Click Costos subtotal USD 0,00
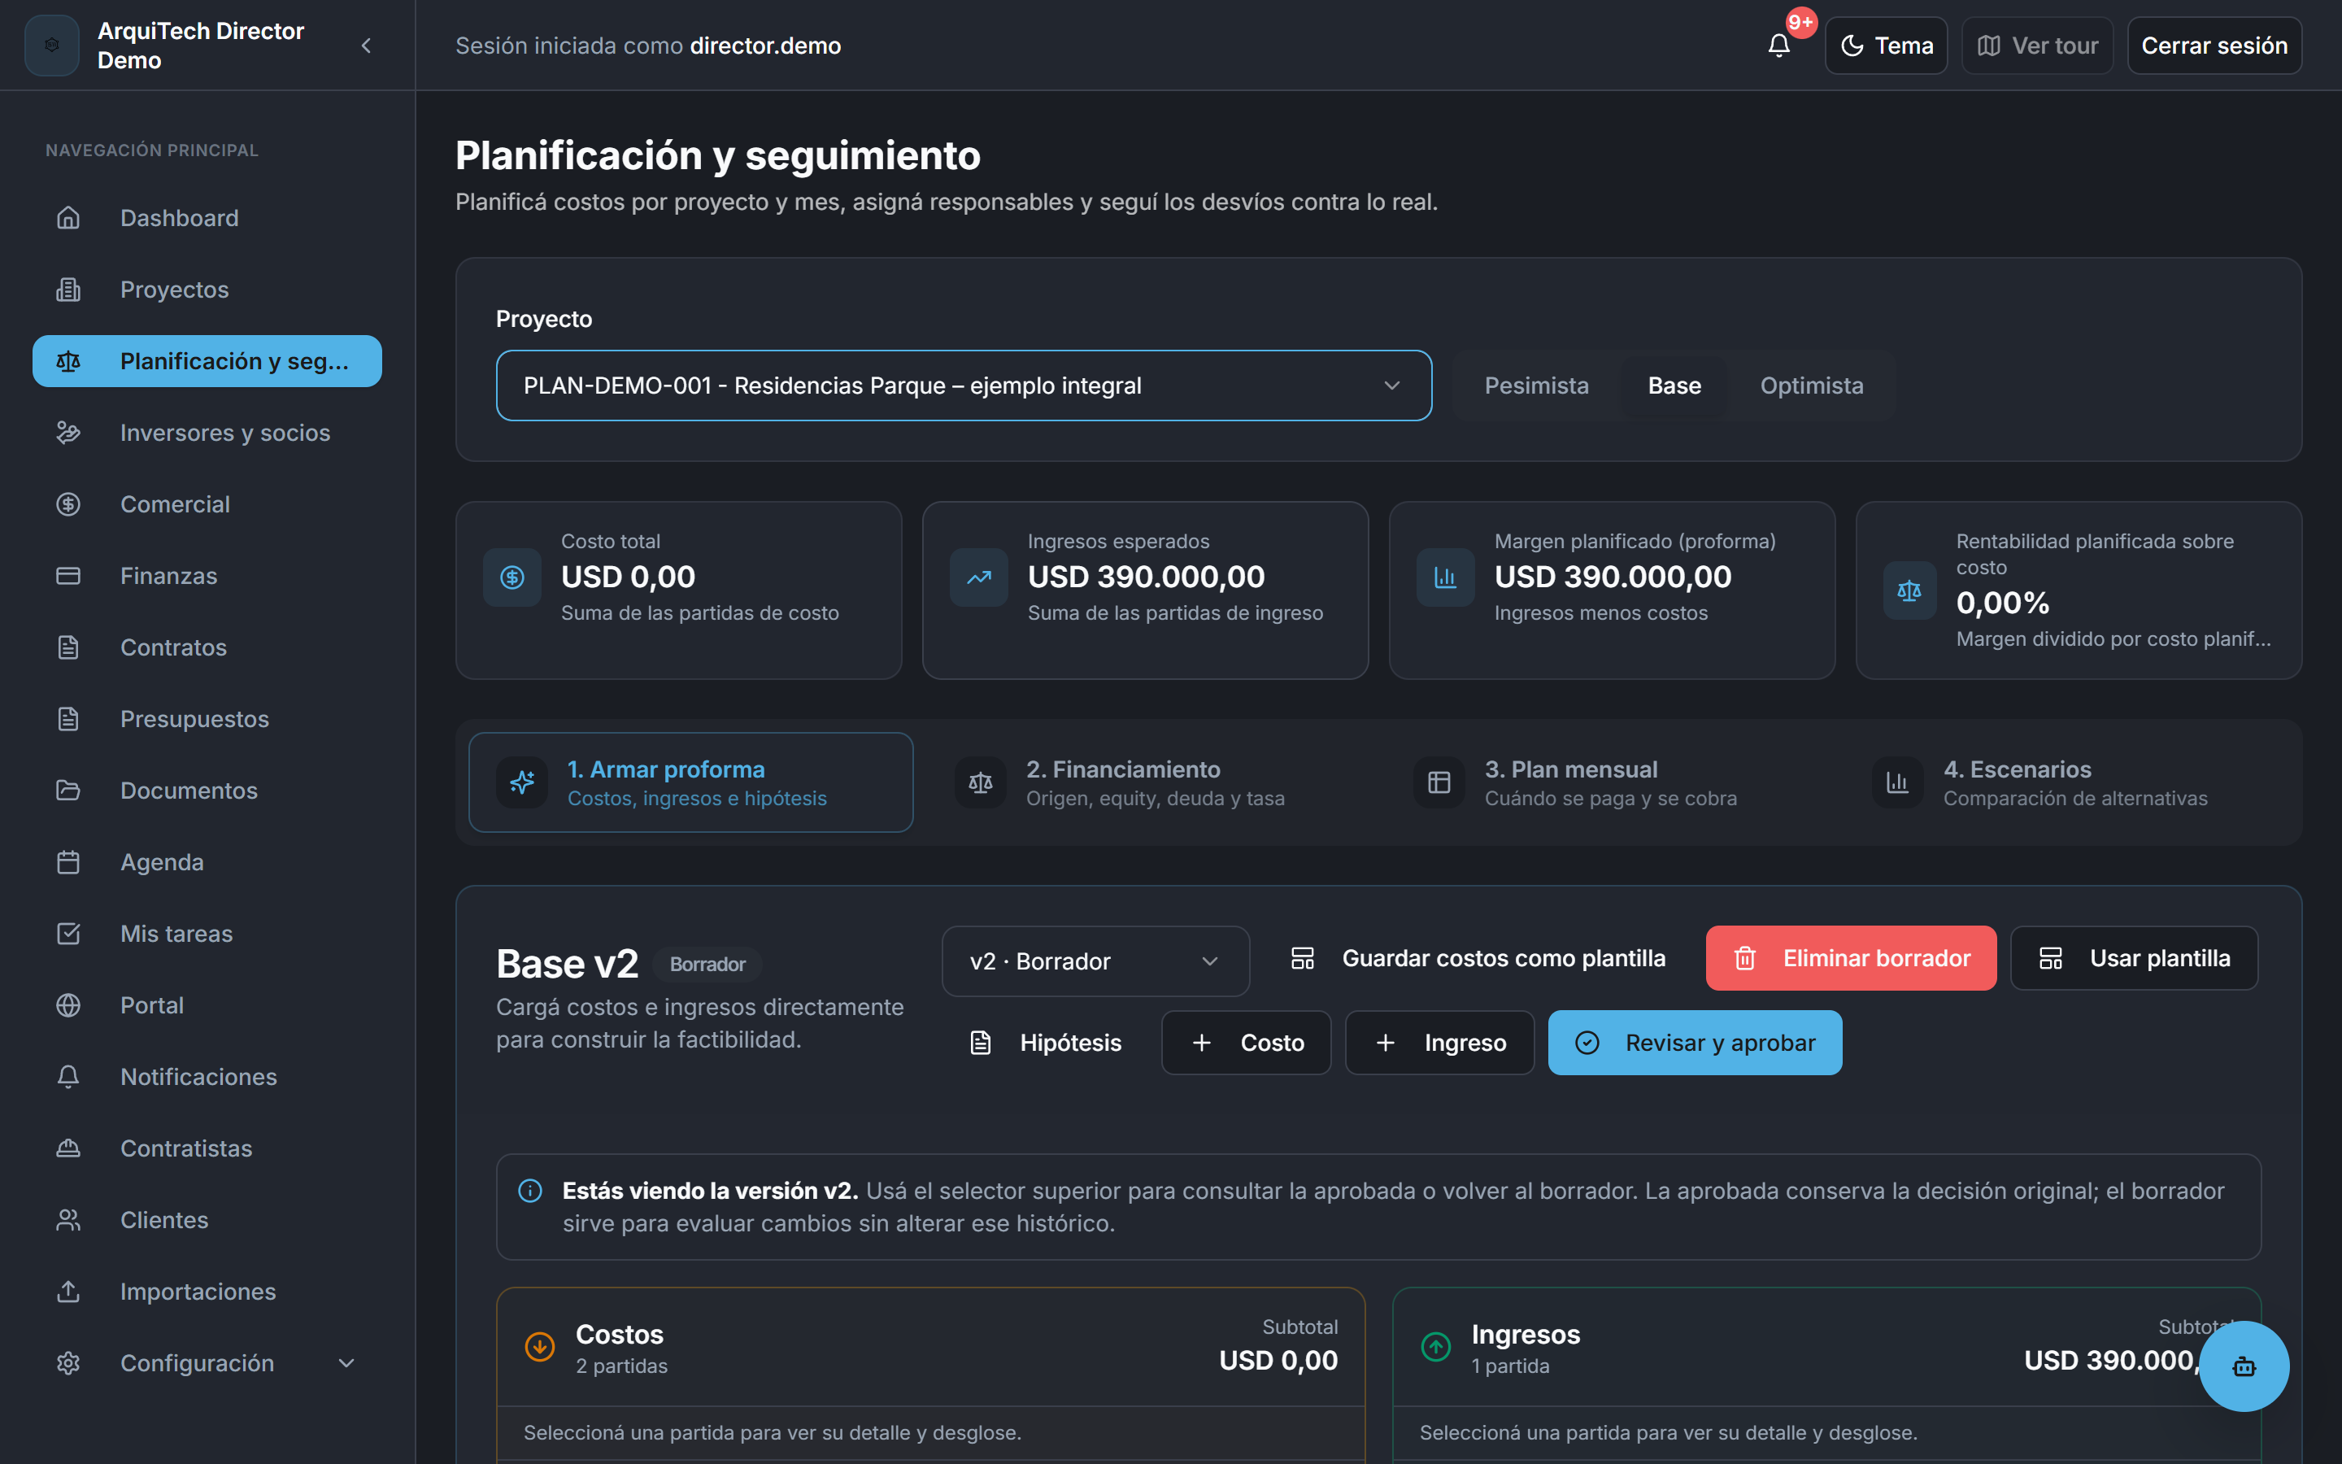The height and width of the screenshot is (1464, 2342). [1278, 1361]
